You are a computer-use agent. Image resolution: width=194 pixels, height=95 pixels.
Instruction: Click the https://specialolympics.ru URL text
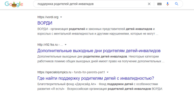54,72
